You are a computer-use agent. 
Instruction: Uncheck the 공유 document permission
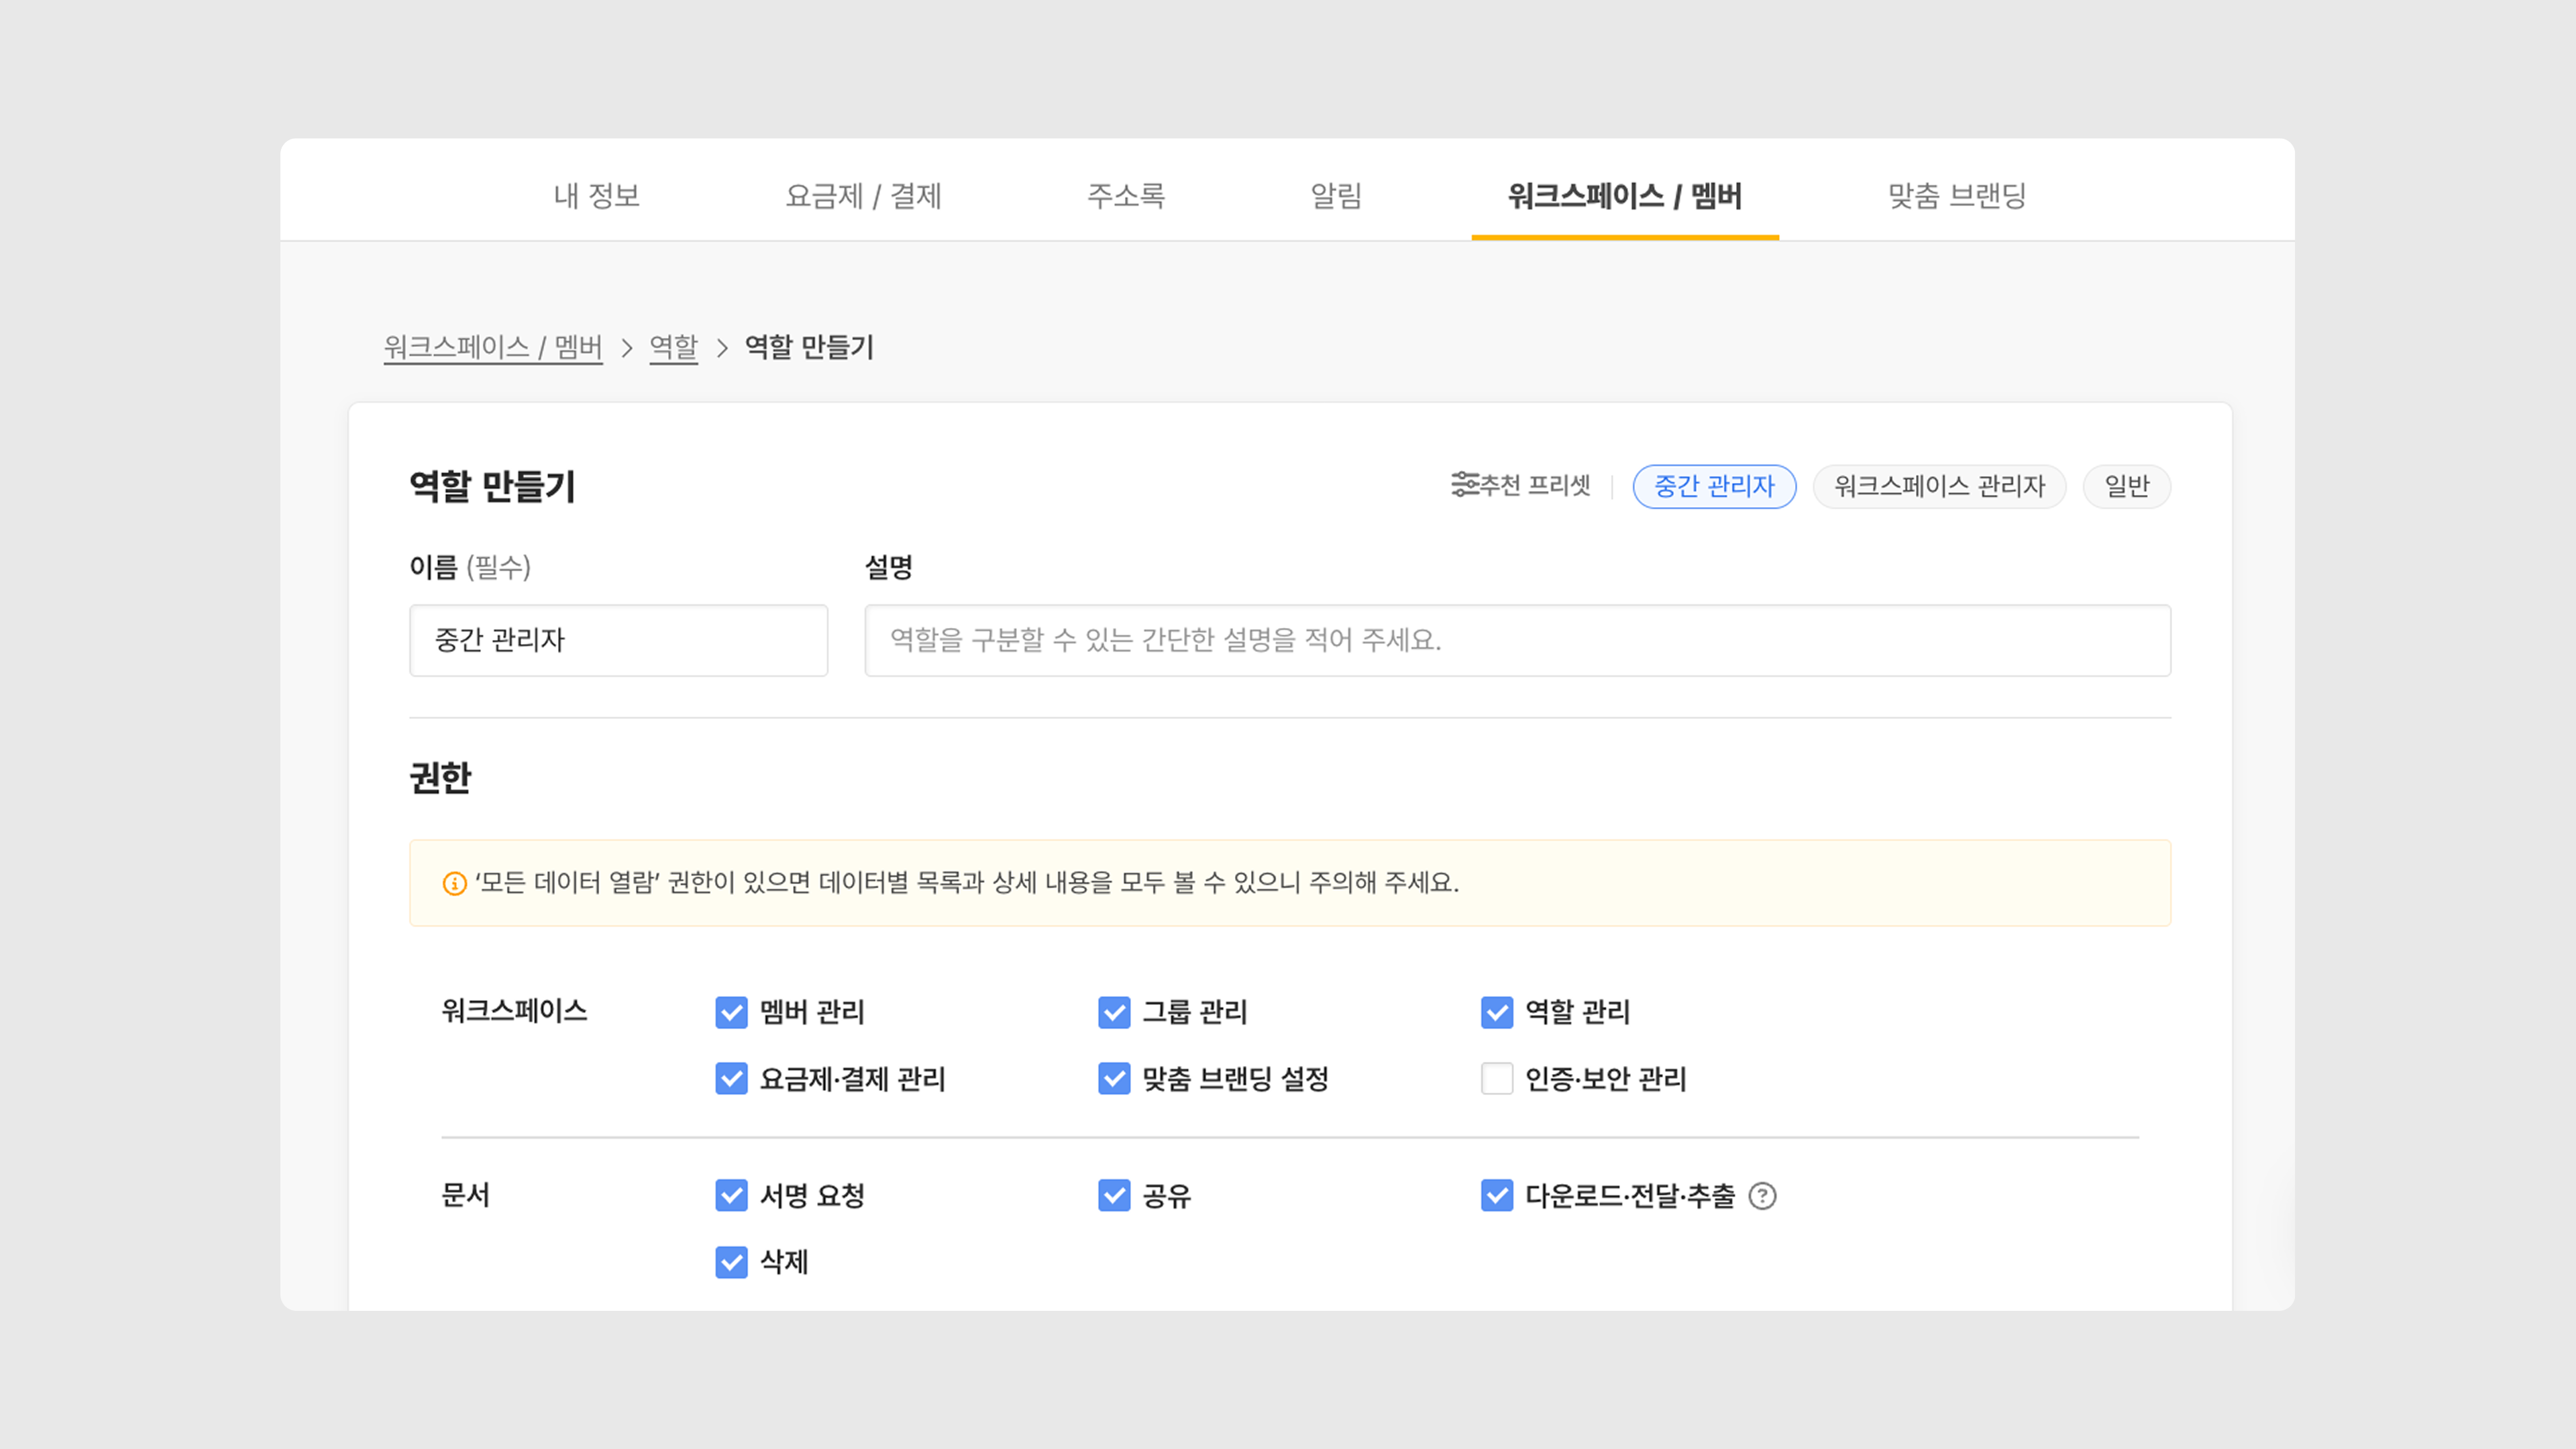coord(1114,1196)
